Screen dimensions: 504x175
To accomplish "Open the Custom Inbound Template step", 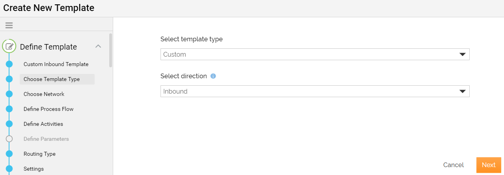I will pos(56,64).
